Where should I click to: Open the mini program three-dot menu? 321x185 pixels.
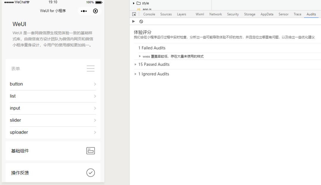tap(84, 11)
